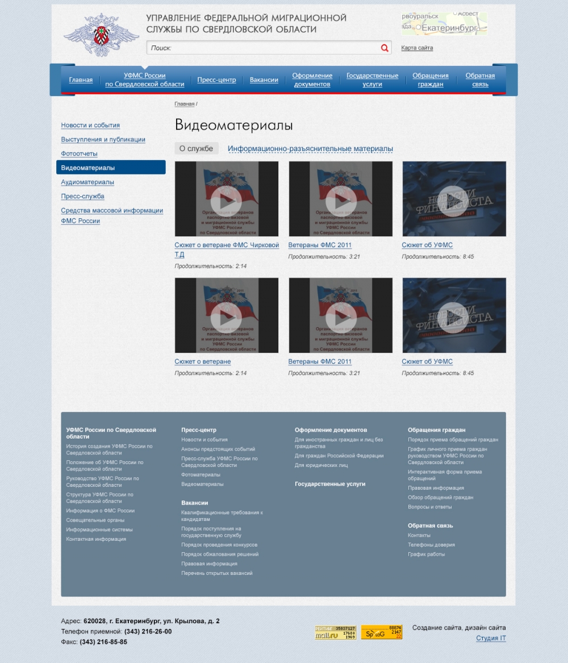Open first row Сюжет об УФМС title link
568x663 pixels.
[427, 245]
